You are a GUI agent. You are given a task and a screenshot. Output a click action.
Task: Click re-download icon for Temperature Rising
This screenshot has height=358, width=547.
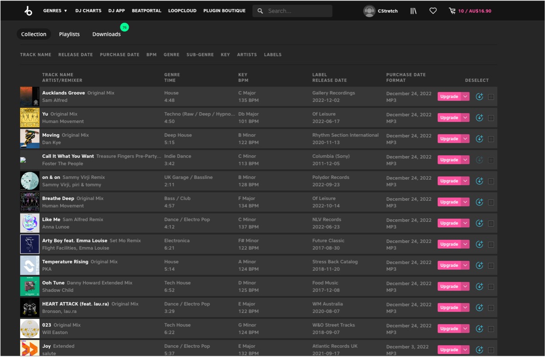point(479,265)
